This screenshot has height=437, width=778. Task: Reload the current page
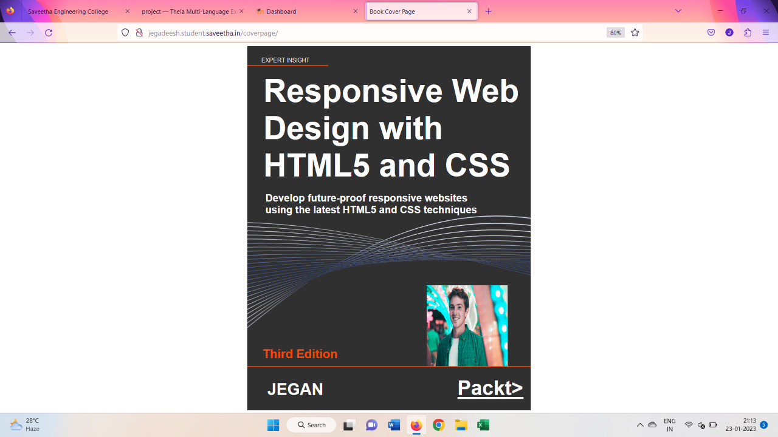(x=49, y=33)
